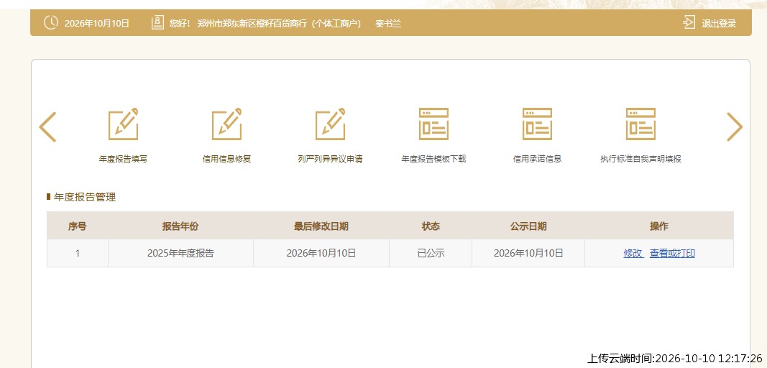The width and height of the screenshot is (767, 368).
Task: Click the 公示日期 column header
Action: 528,226
